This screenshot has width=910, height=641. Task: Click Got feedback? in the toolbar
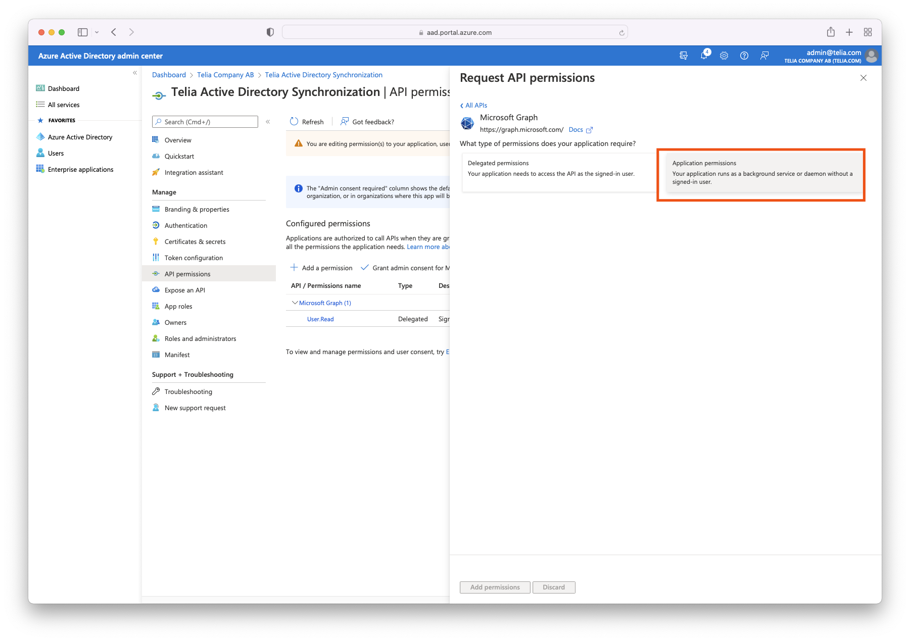point(367,122)
